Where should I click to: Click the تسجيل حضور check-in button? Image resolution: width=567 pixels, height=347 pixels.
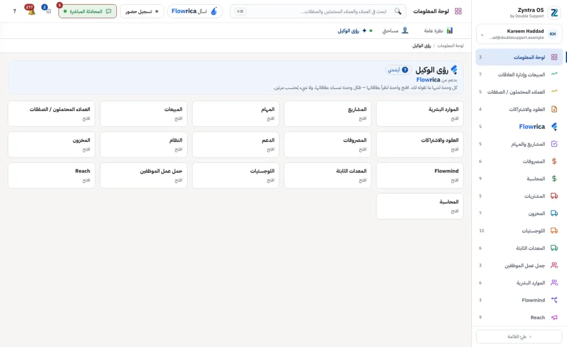pyautogui.click(x=142, y=11)
